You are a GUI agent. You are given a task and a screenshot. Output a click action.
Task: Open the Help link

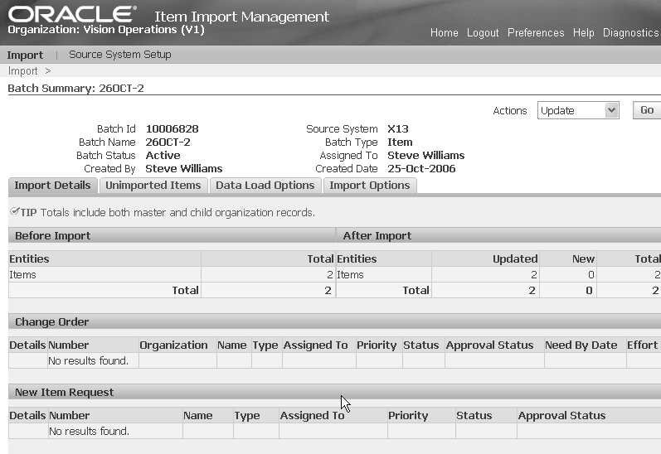583,33
